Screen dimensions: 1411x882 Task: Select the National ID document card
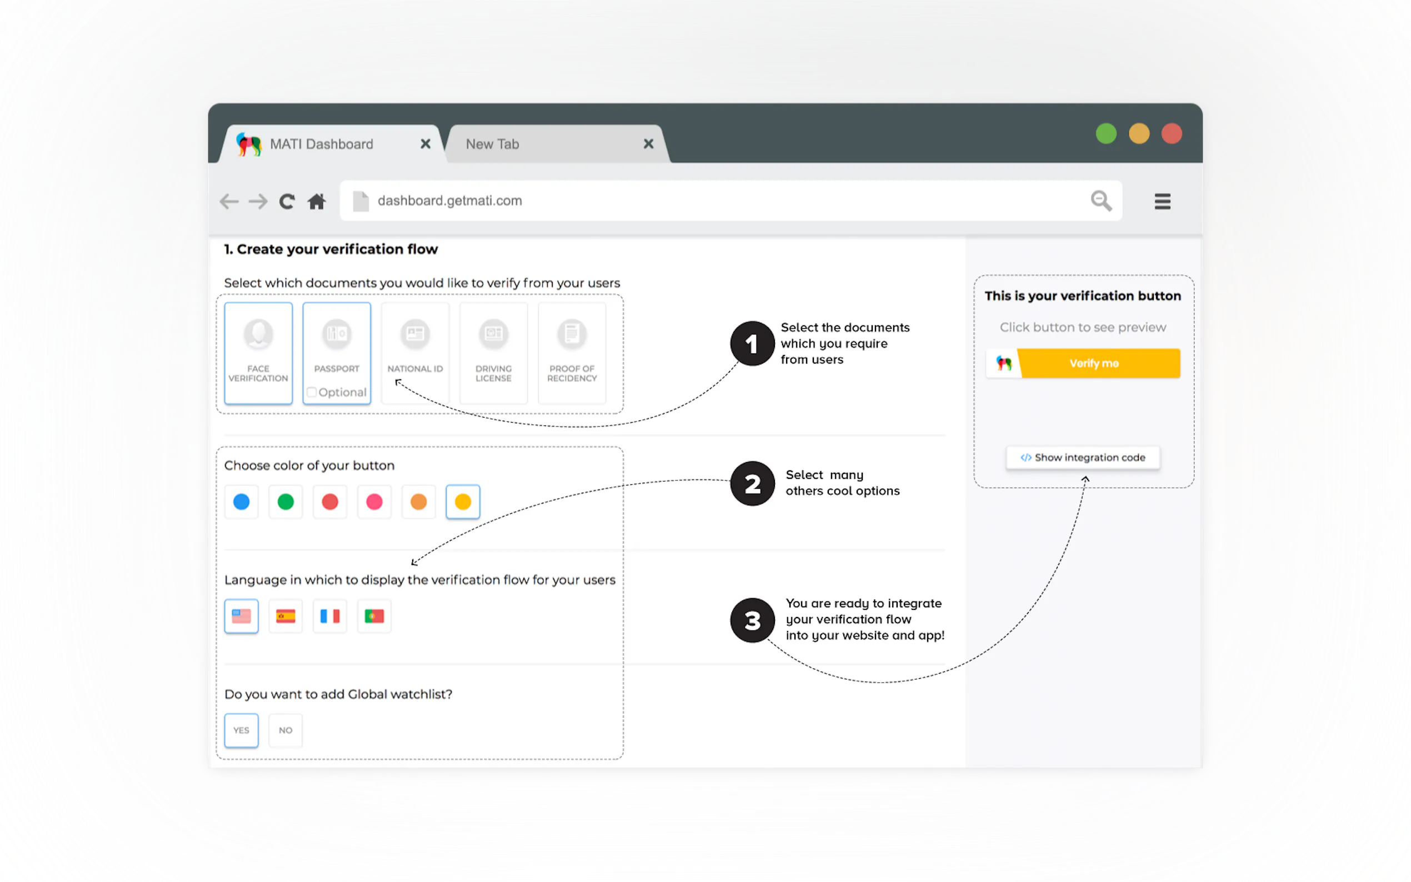pyautogui.click(x=415, y=352)
